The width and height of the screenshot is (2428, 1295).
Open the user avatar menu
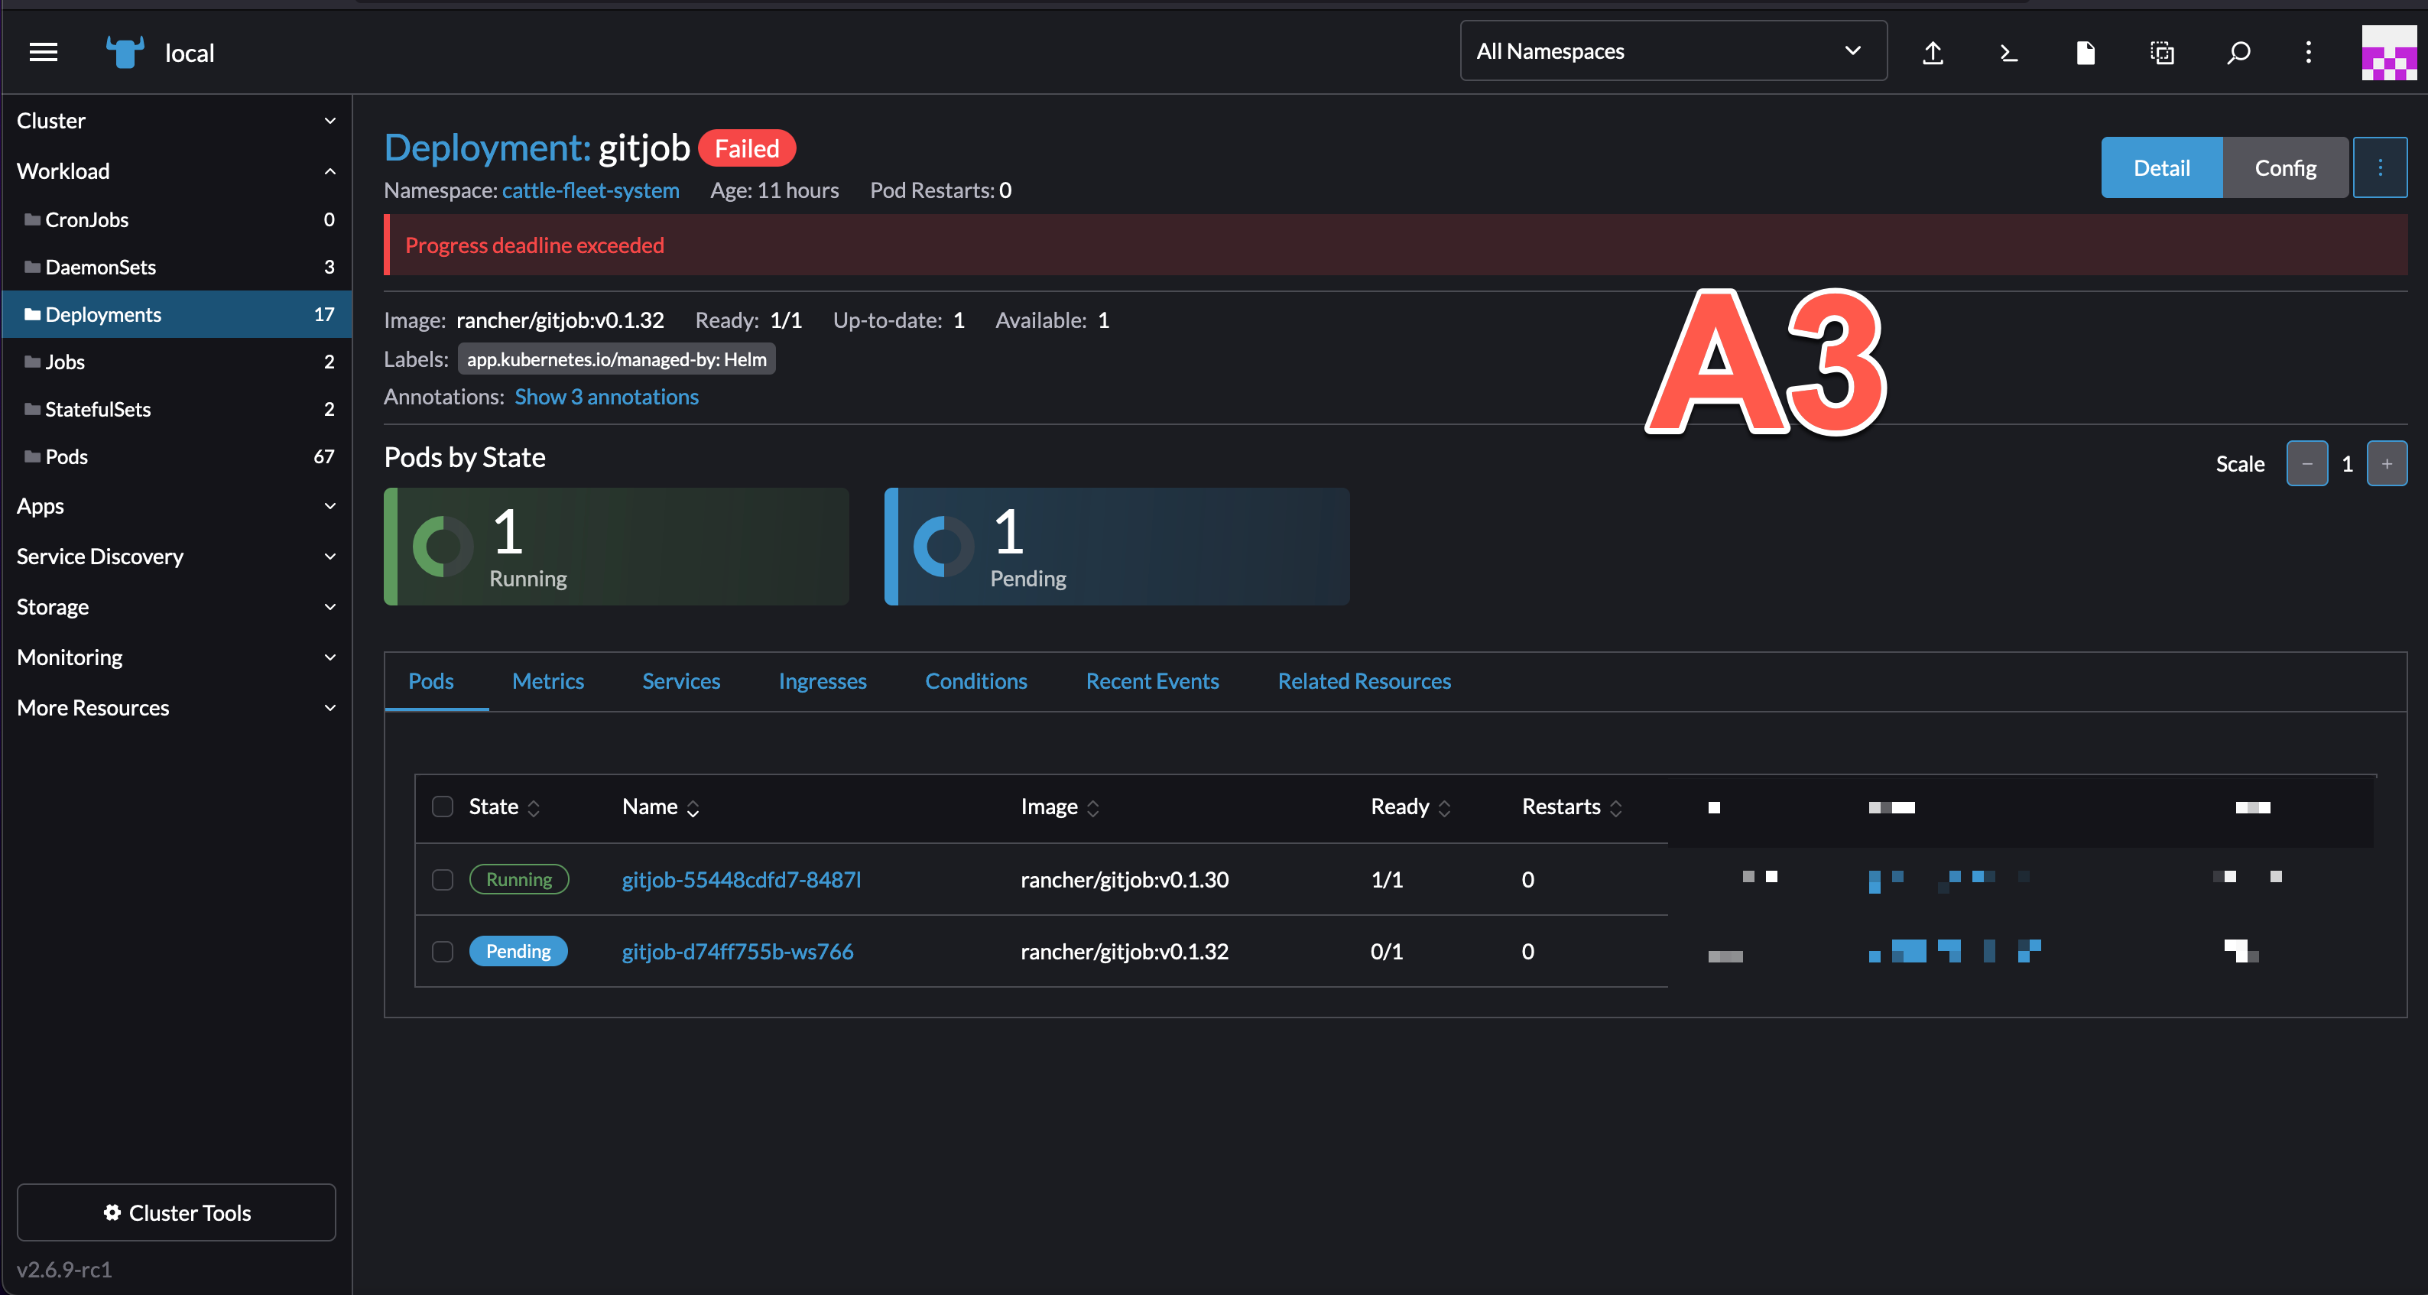2388,52
